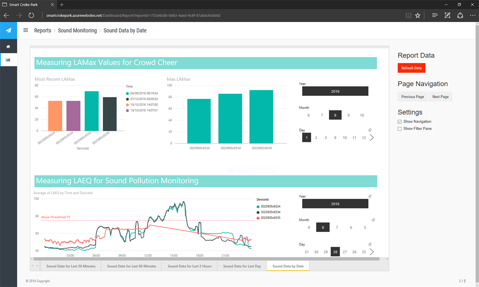The height and width of the screenshot is (287, 479).
Task: Refresh the browser page
Action: [31, 15]
